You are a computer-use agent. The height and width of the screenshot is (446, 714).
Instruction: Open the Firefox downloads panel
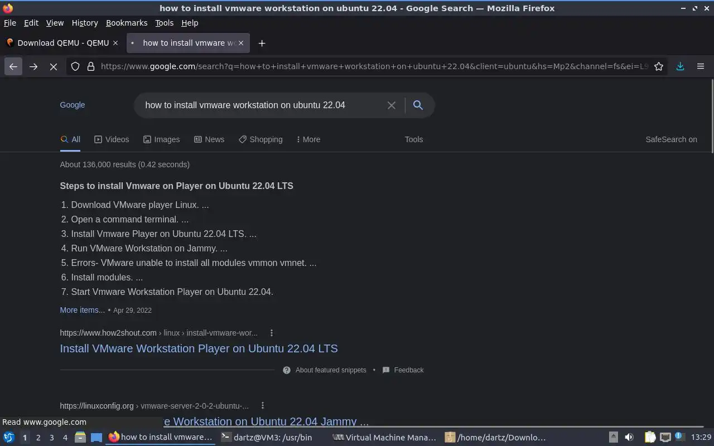click(681, 66)
